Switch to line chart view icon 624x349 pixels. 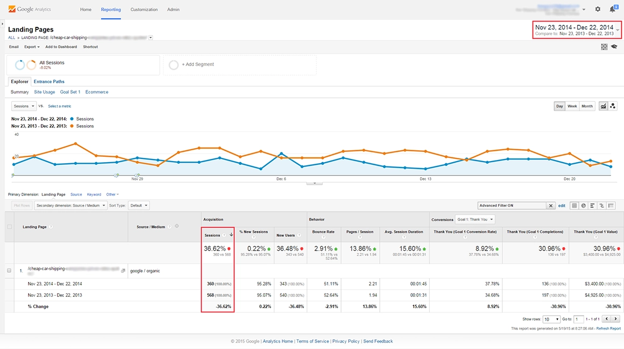604,106
